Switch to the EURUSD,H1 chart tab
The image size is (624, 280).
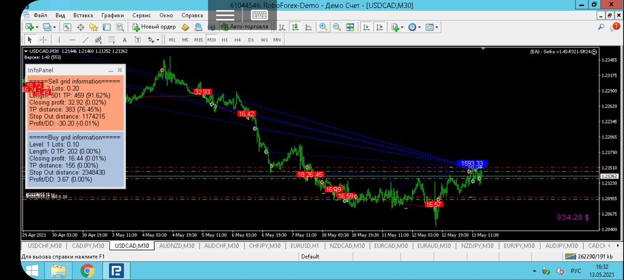[305, 246]
